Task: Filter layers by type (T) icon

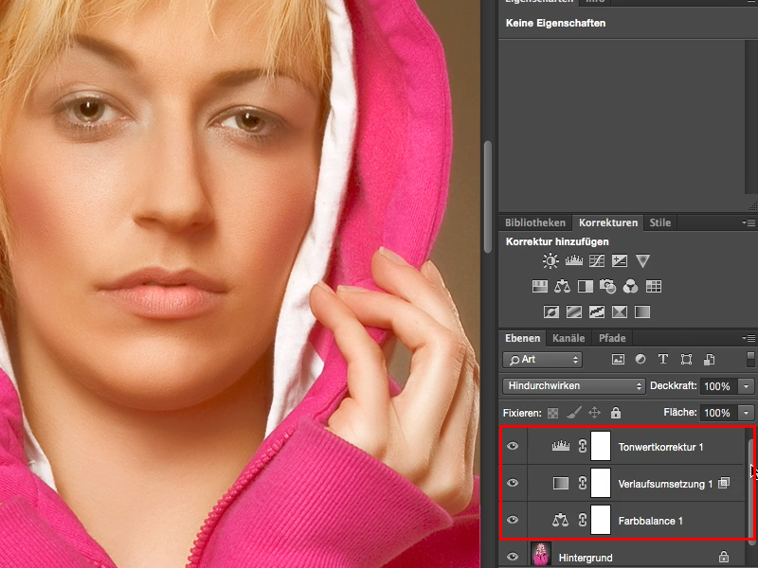Action: 662,359
